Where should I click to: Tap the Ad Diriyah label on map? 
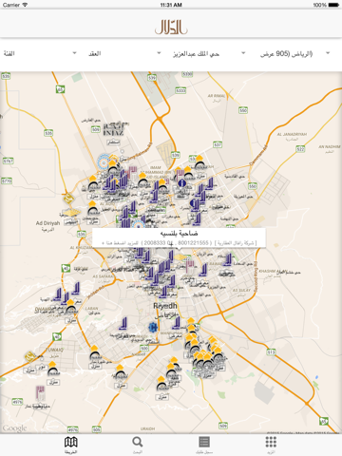click(47, 223)
